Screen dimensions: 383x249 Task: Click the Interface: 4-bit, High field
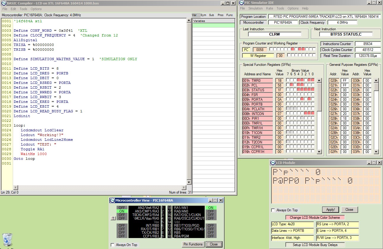[292, 238]
